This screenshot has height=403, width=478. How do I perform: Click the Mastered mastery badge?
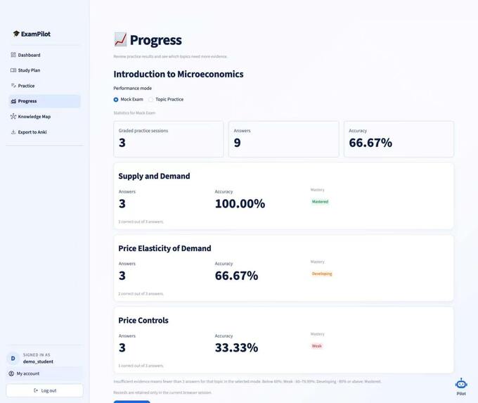coord(320,202)
